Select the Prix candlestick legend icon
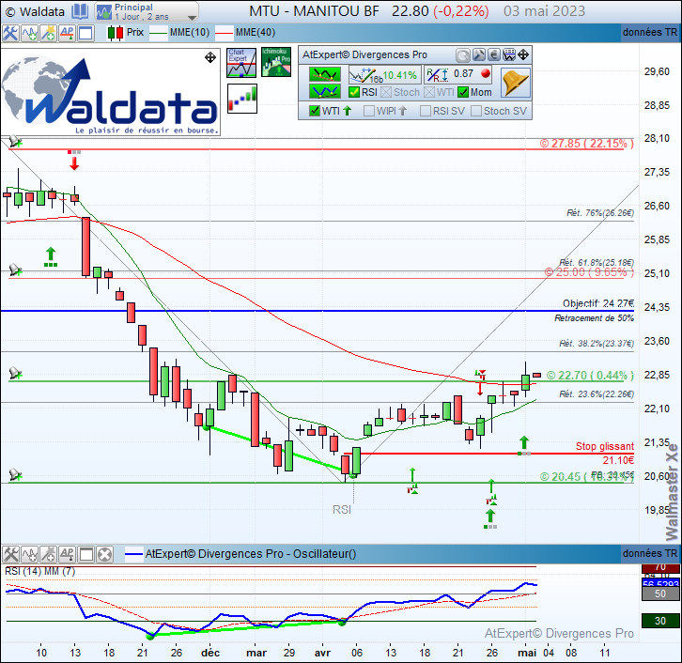 coord(116,33)
